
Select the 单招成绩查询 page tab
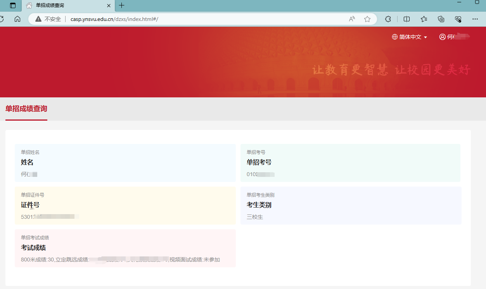26,109
